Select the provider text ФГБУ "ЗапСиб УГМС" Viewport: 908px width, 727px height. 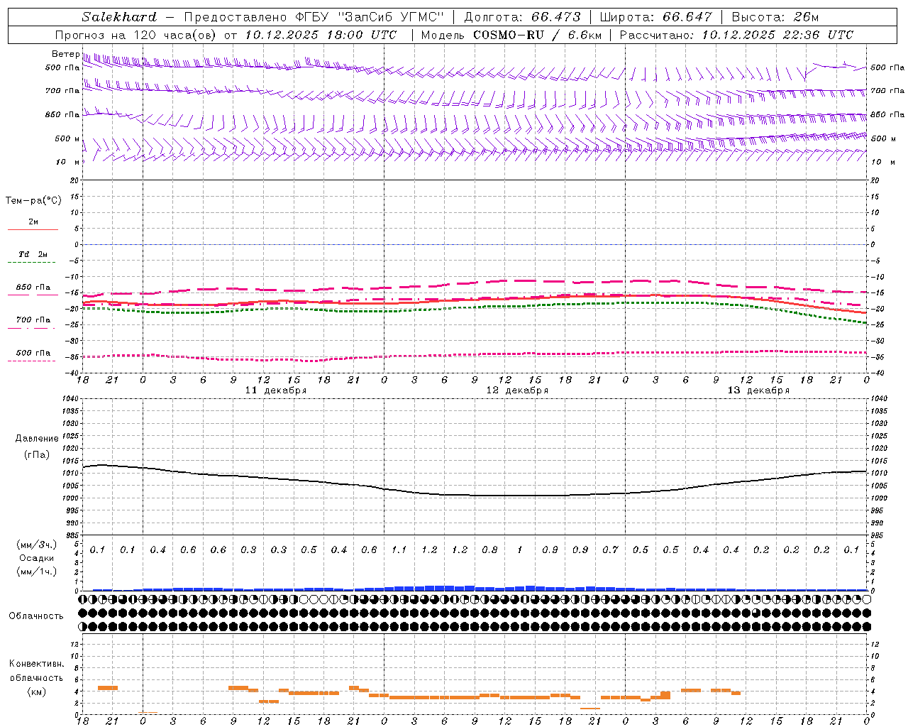369,17
